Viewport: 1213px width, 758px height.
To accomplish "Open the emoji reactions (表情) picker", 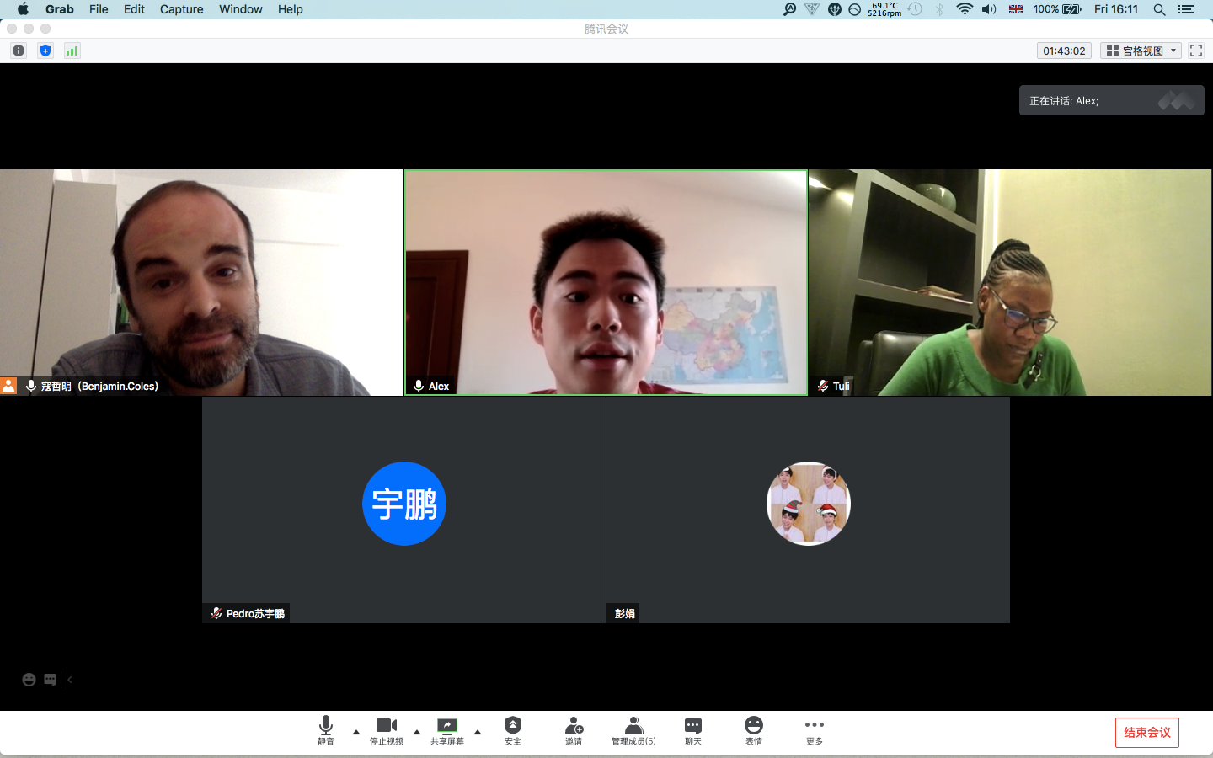I will point(754,730).
